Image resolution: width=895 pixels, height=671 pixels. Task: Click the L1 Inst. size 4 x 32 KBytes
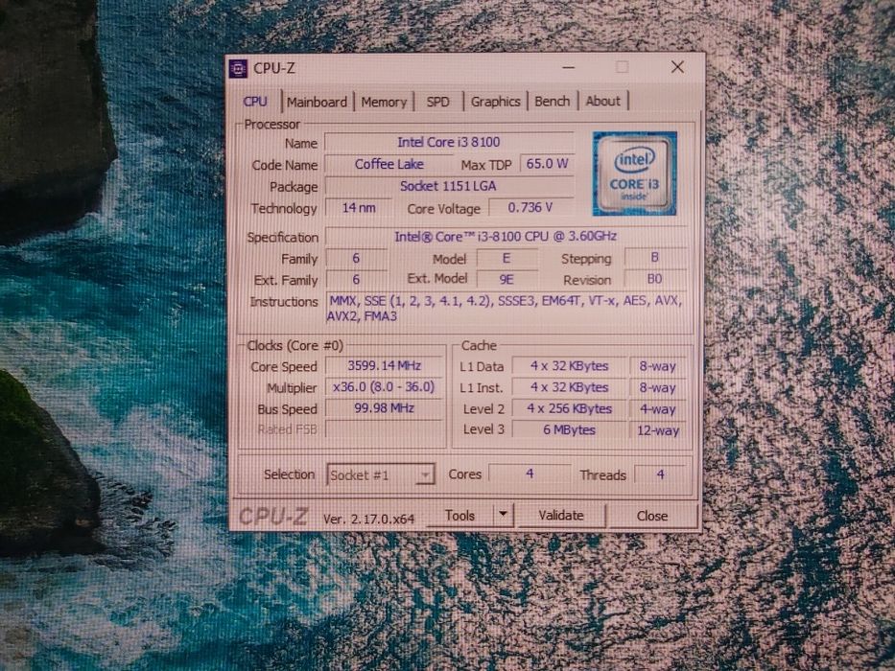click(569, 387)
